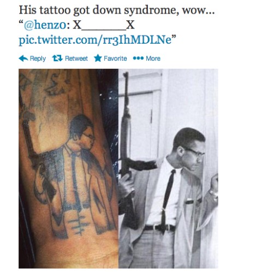
Task: Expand the 'More' options label
Action: 153,58
